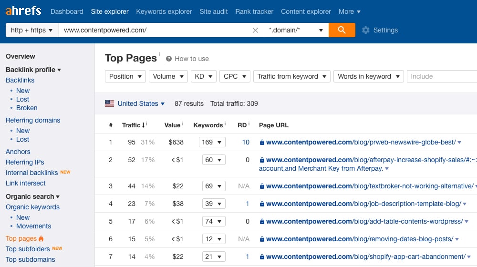
Task: Click lock icon beside textbroker-not-working-alternative URL
Action: (261, 186)
